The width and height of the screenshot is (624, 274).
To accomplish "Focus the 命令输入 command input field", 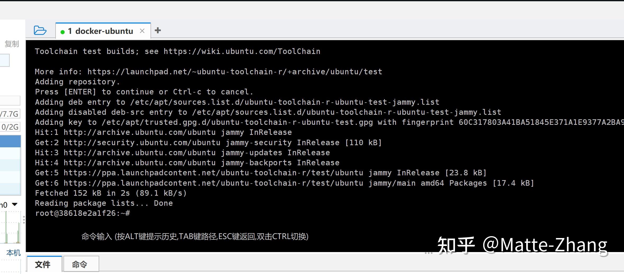I will pos(195,236).
